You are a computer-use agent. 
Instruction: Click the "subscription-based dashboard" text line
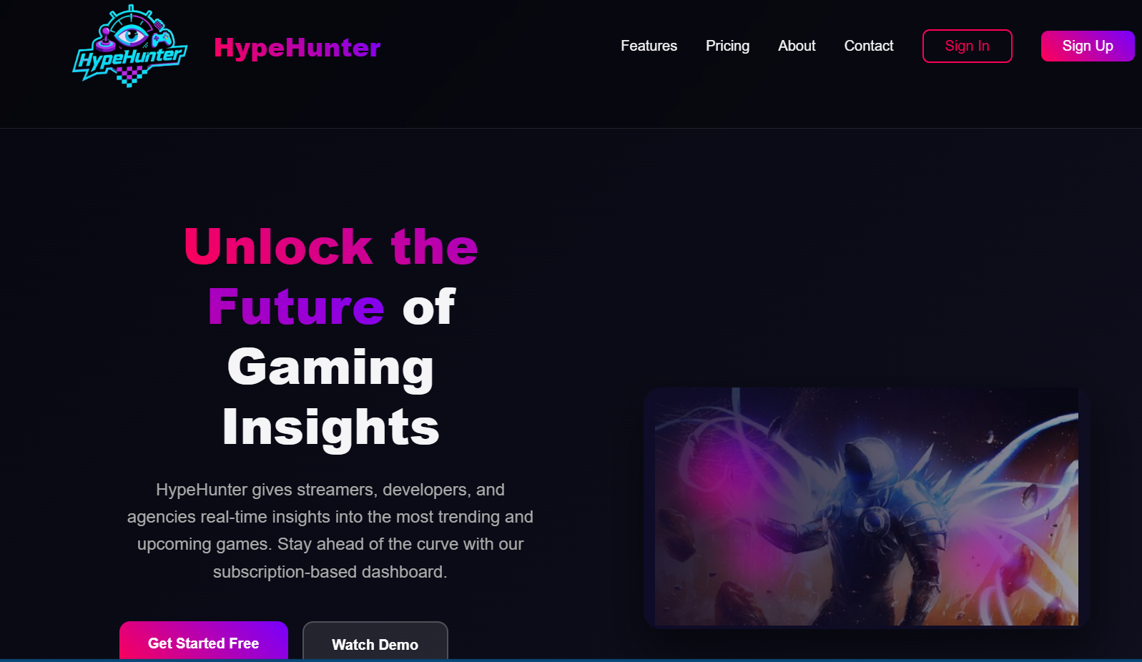tap(330, 572)
